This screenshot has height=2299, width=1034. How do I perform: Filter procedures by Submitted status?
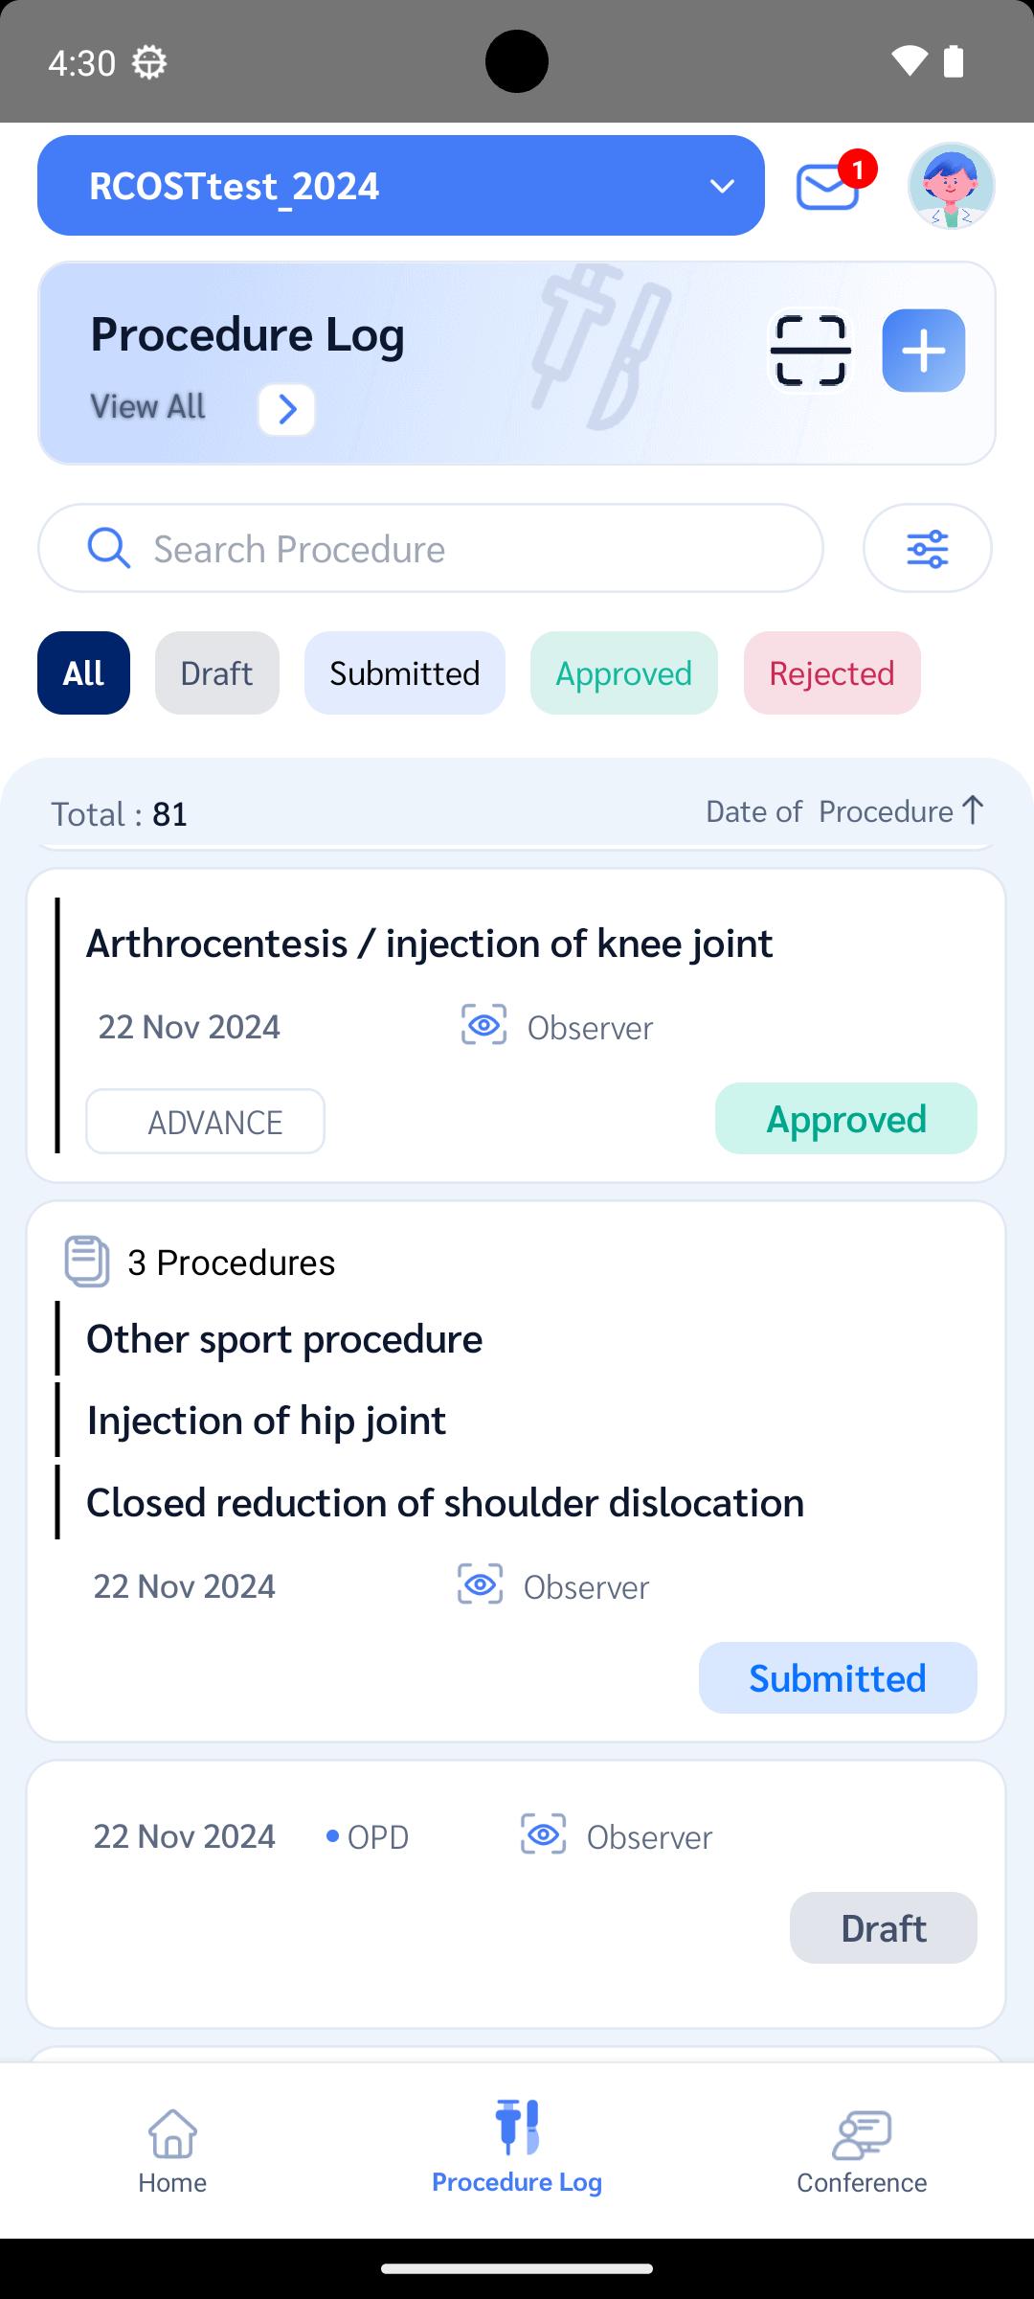pos(405,672)
